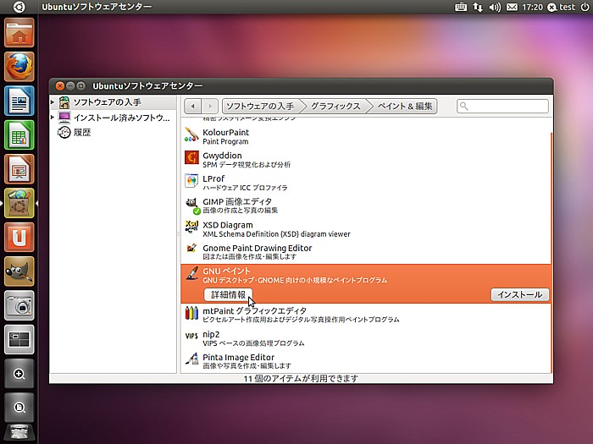Click the Gwyddion app icon
The height and width of the screenshot is (444, 593).
(x=191, y=157)
